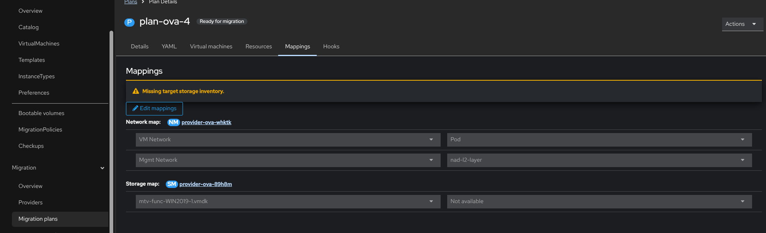Click the NM network map badge
The image size is (766, 233).
tap(174, 122)
